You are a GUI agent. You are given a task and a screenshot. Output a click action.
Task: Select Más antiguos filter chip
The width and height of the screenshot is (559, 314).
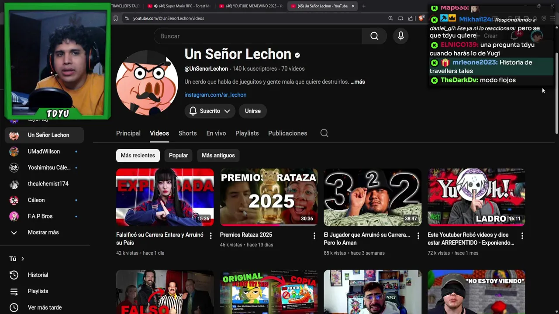(218, 156)
